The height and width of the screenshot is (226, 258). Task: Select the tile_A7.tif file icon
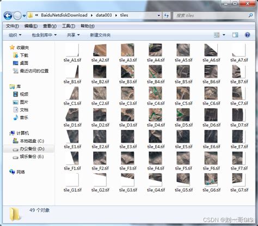tap(238, 50)
